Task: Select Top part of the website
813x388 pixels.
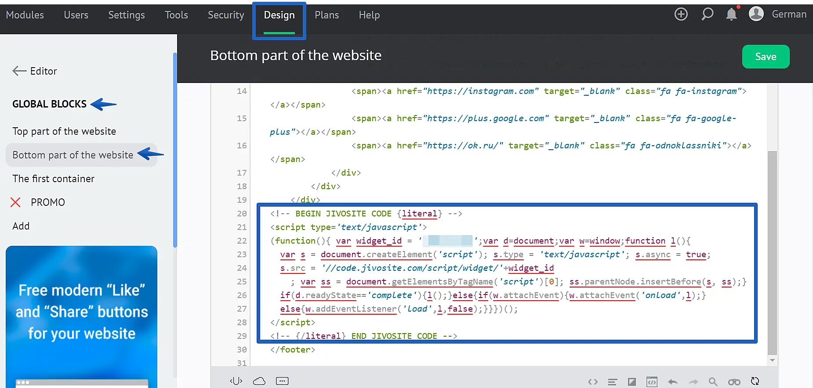Action: click(x=64, y=131)
